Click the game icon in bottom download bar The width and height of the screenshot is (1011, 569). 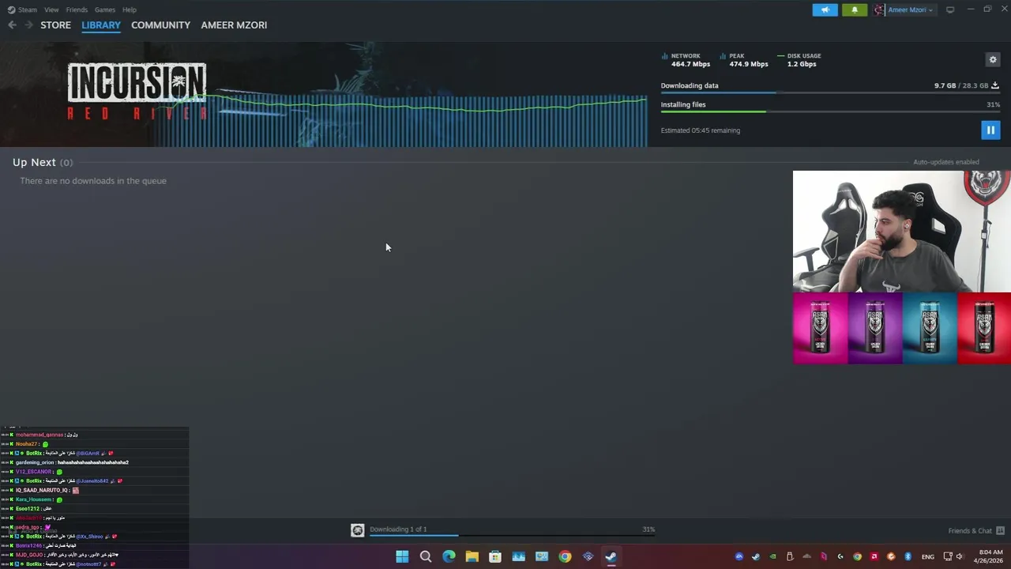(x=358, y=530)
